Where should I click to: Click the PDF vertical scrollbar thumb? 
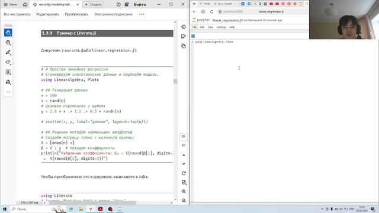175,81
